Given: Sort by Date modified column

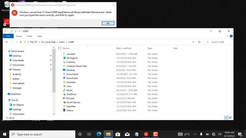Looking at the screenshot, I should tap(124, 48).
